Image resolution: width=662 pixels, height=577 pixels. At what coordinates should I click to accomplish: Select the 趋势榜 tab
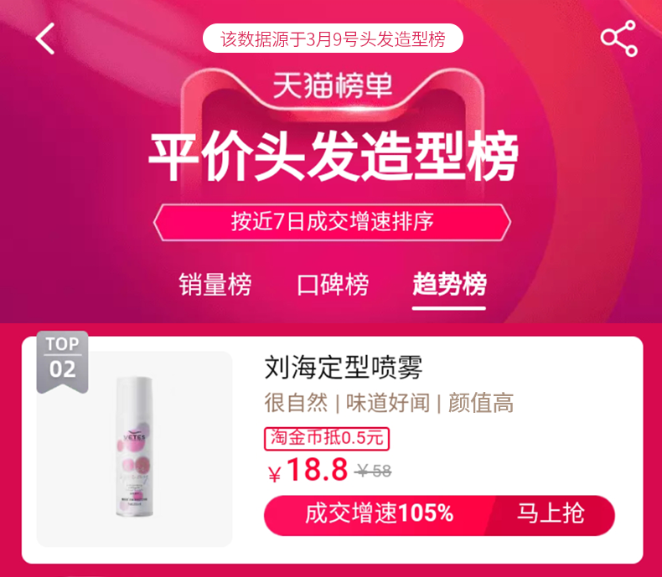click(x=449, y=284)
